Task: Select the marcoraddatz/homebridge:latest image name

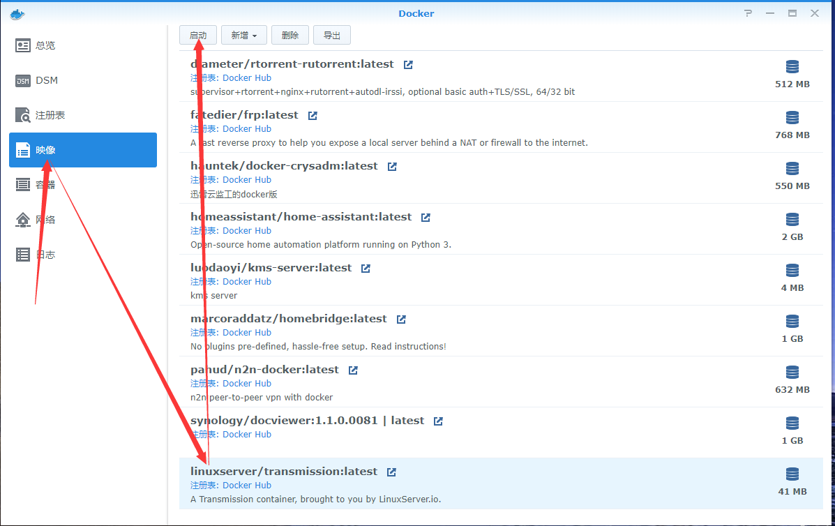Action: (x=289, y=318)
